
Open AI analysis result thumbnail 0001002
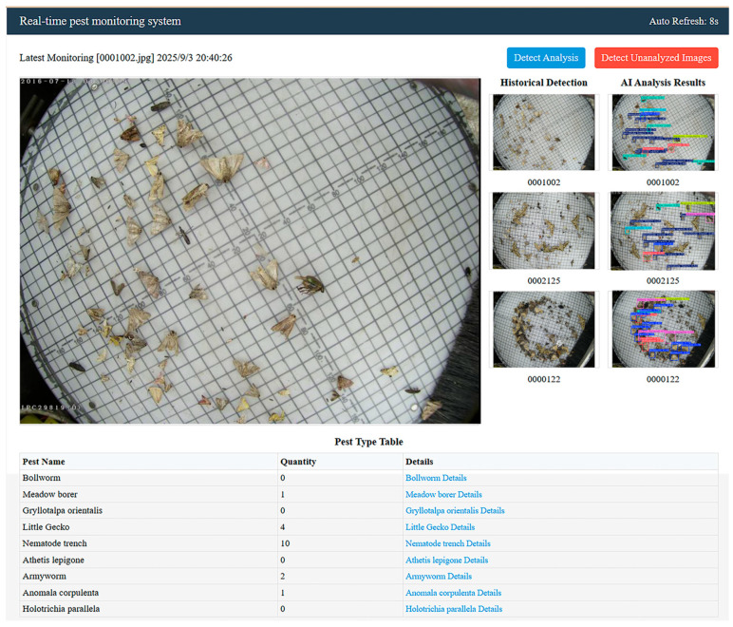663,132
